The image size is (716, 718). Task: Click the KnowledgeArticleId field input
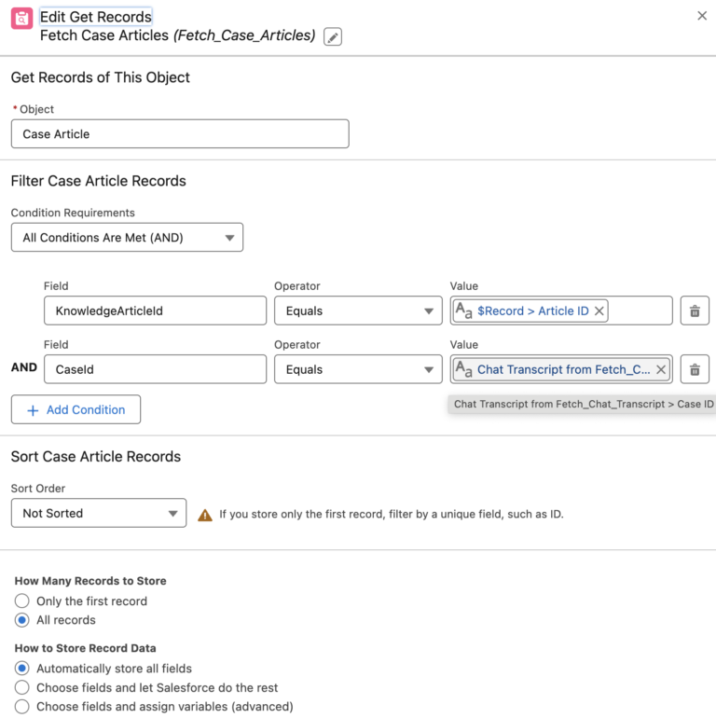click(x=155, y=311)
